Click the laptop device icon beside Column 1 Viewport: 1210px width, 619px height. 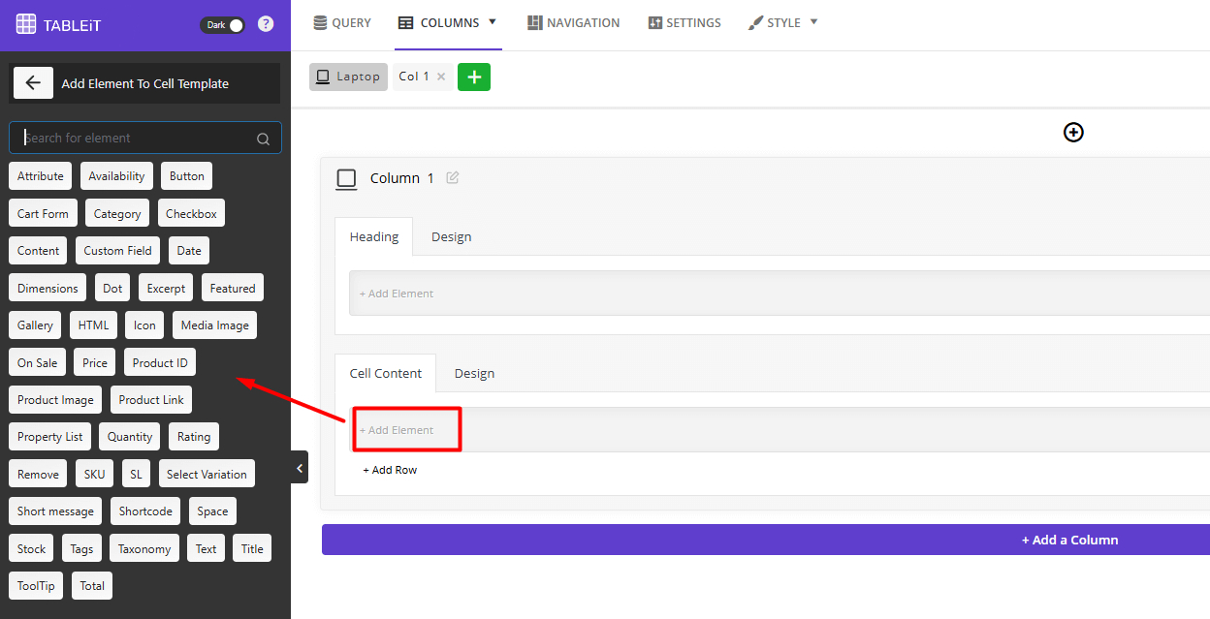(x=346, y=178)
